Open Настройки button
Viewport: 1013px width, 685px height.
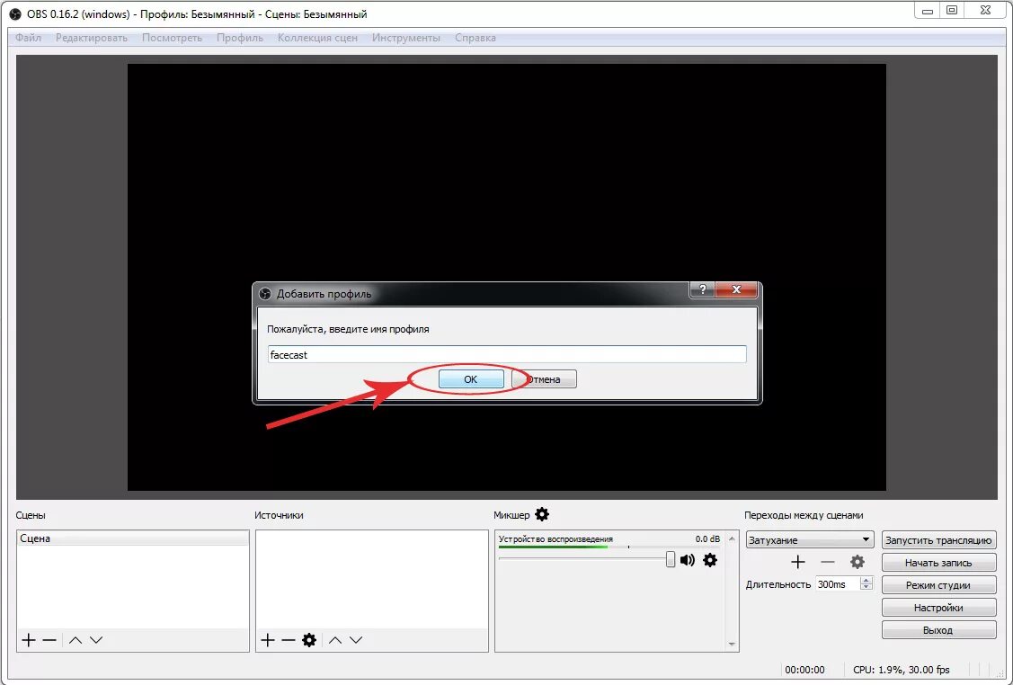pos(938,608)
